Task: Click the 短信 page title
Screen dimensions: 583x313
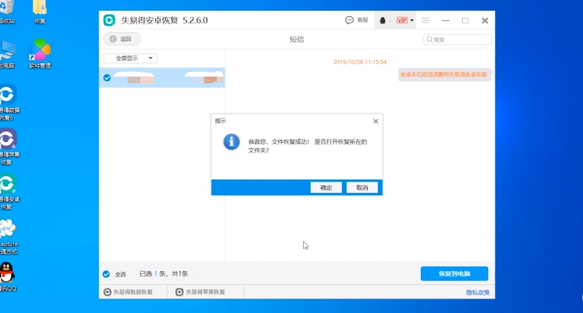Action: click(x=297, y=39)
